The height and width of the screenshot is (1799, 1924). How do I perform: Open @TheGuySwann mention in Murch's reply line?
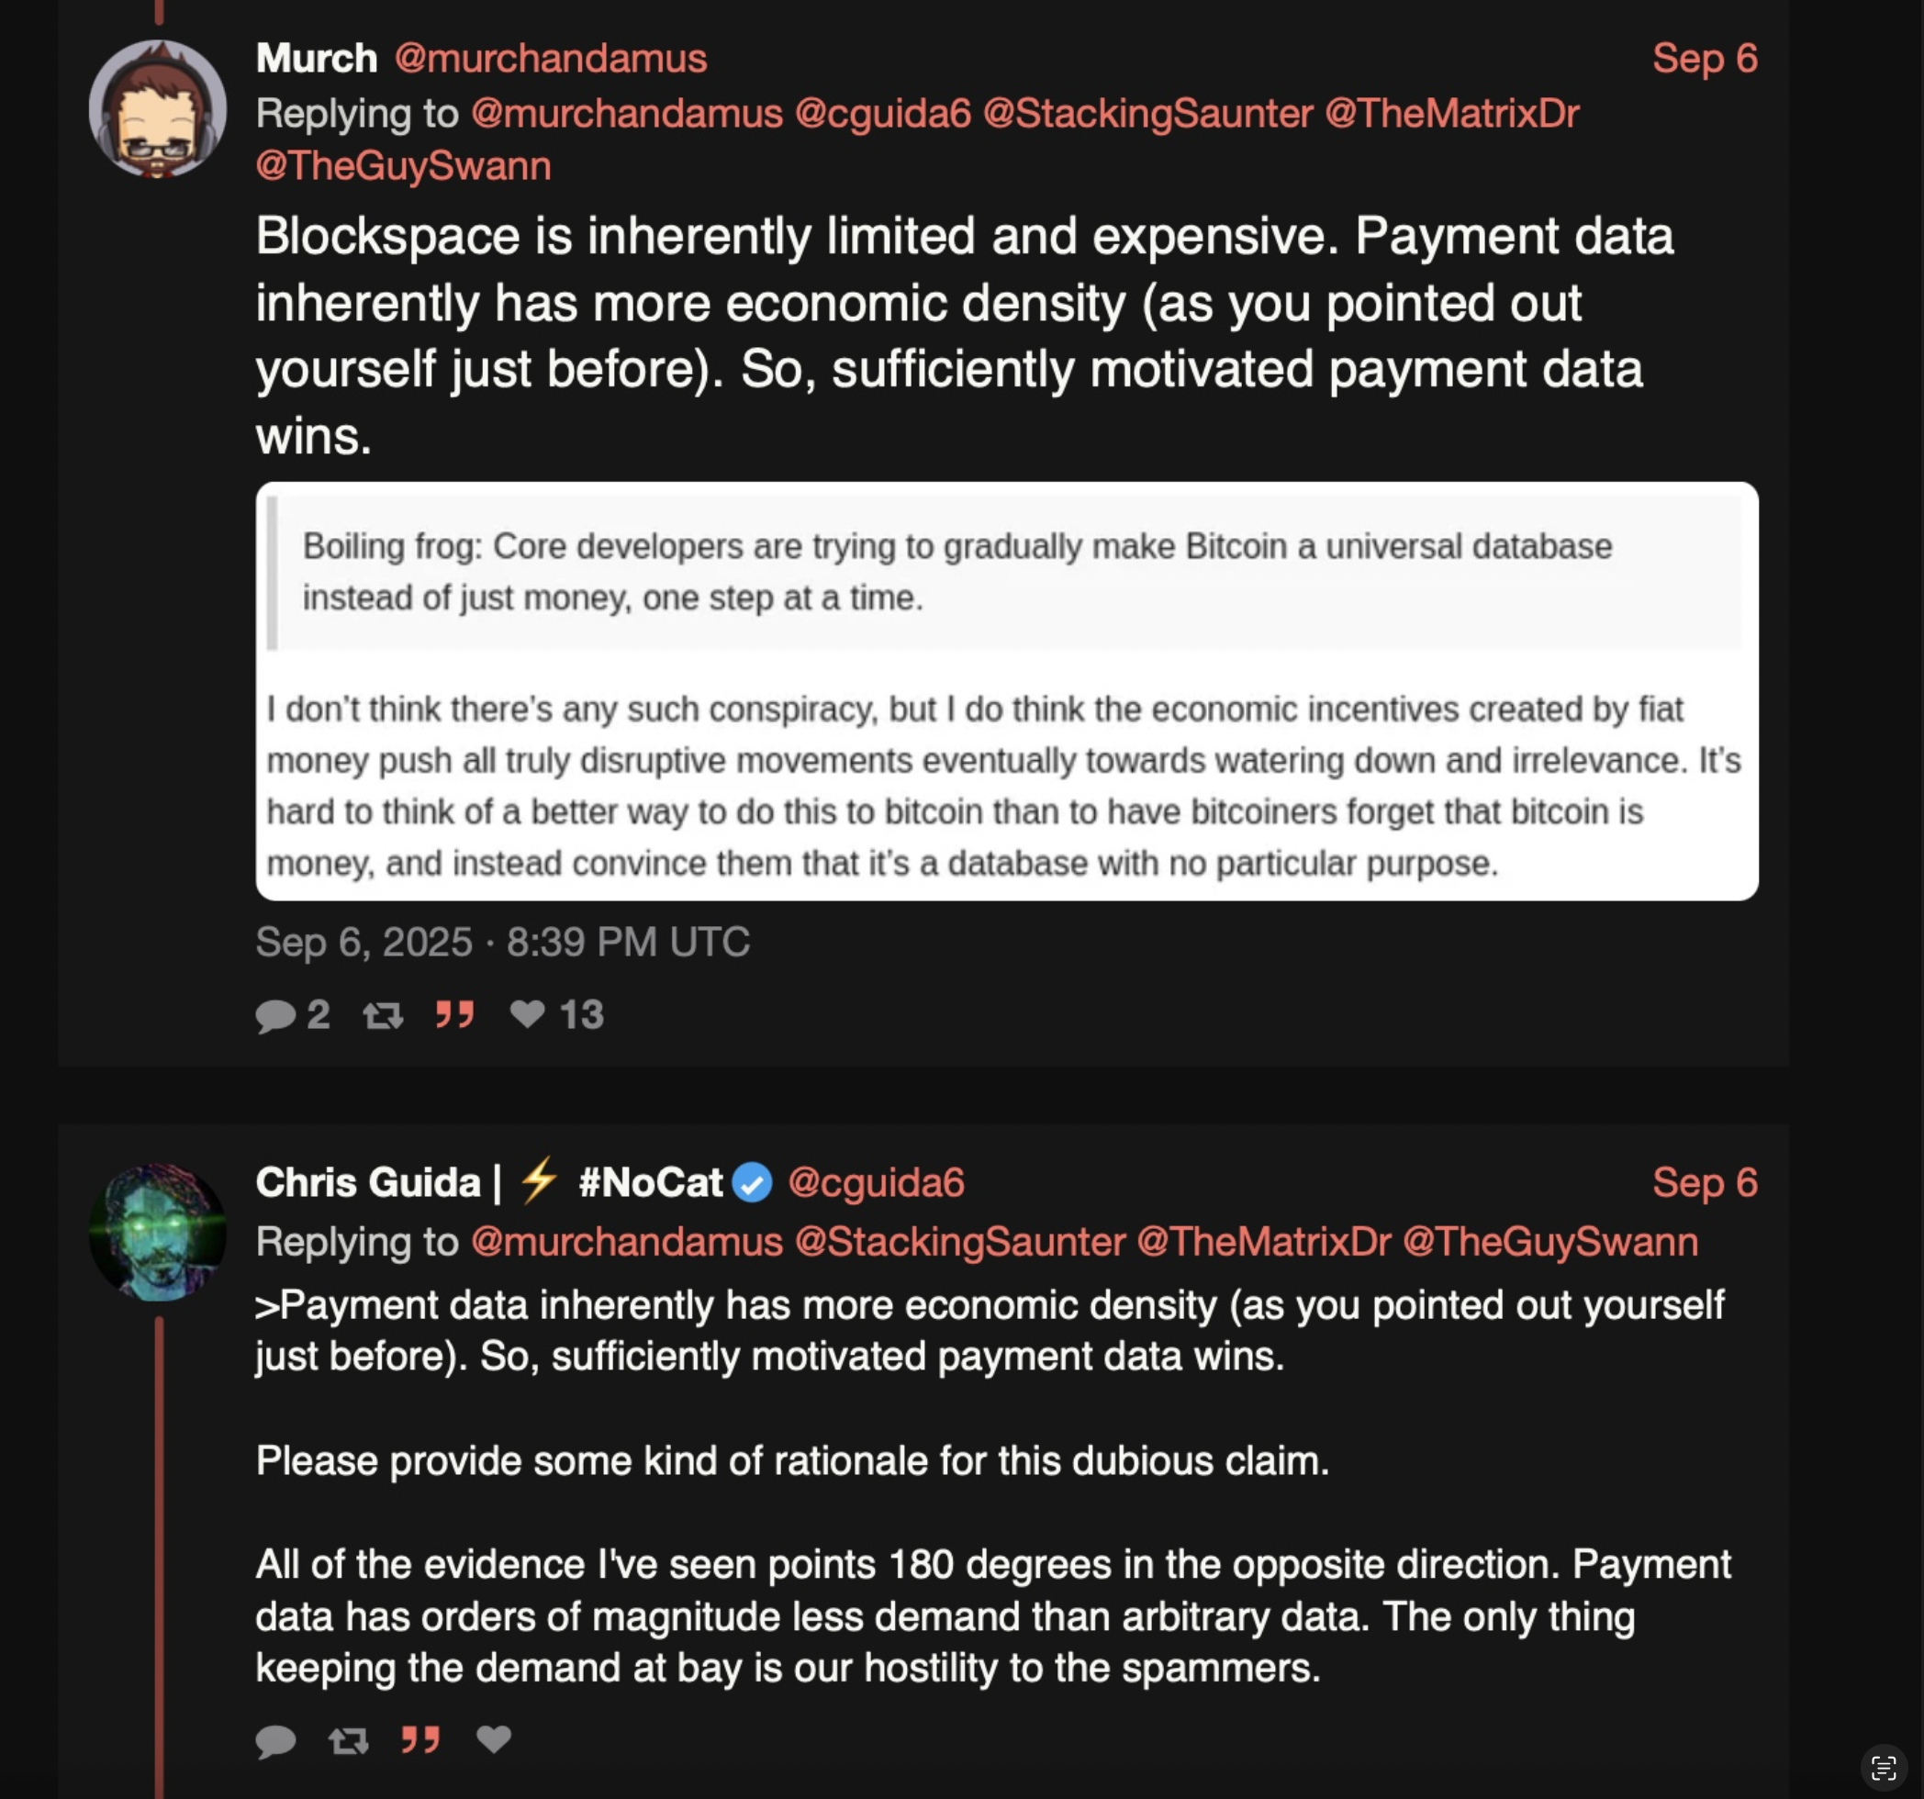(x=404, y=166)
